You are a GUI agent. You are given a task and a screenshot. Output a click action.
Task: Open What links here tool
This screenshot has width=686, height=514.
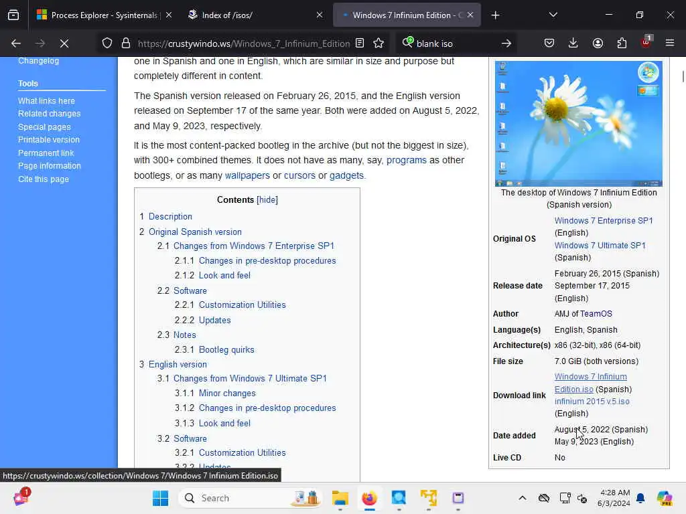[x=46, y=101]
